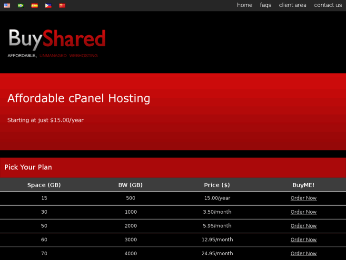This screenshot has height=260, width=346.
Task: Click the BuyShared logo
Action: tap(57, 43)
